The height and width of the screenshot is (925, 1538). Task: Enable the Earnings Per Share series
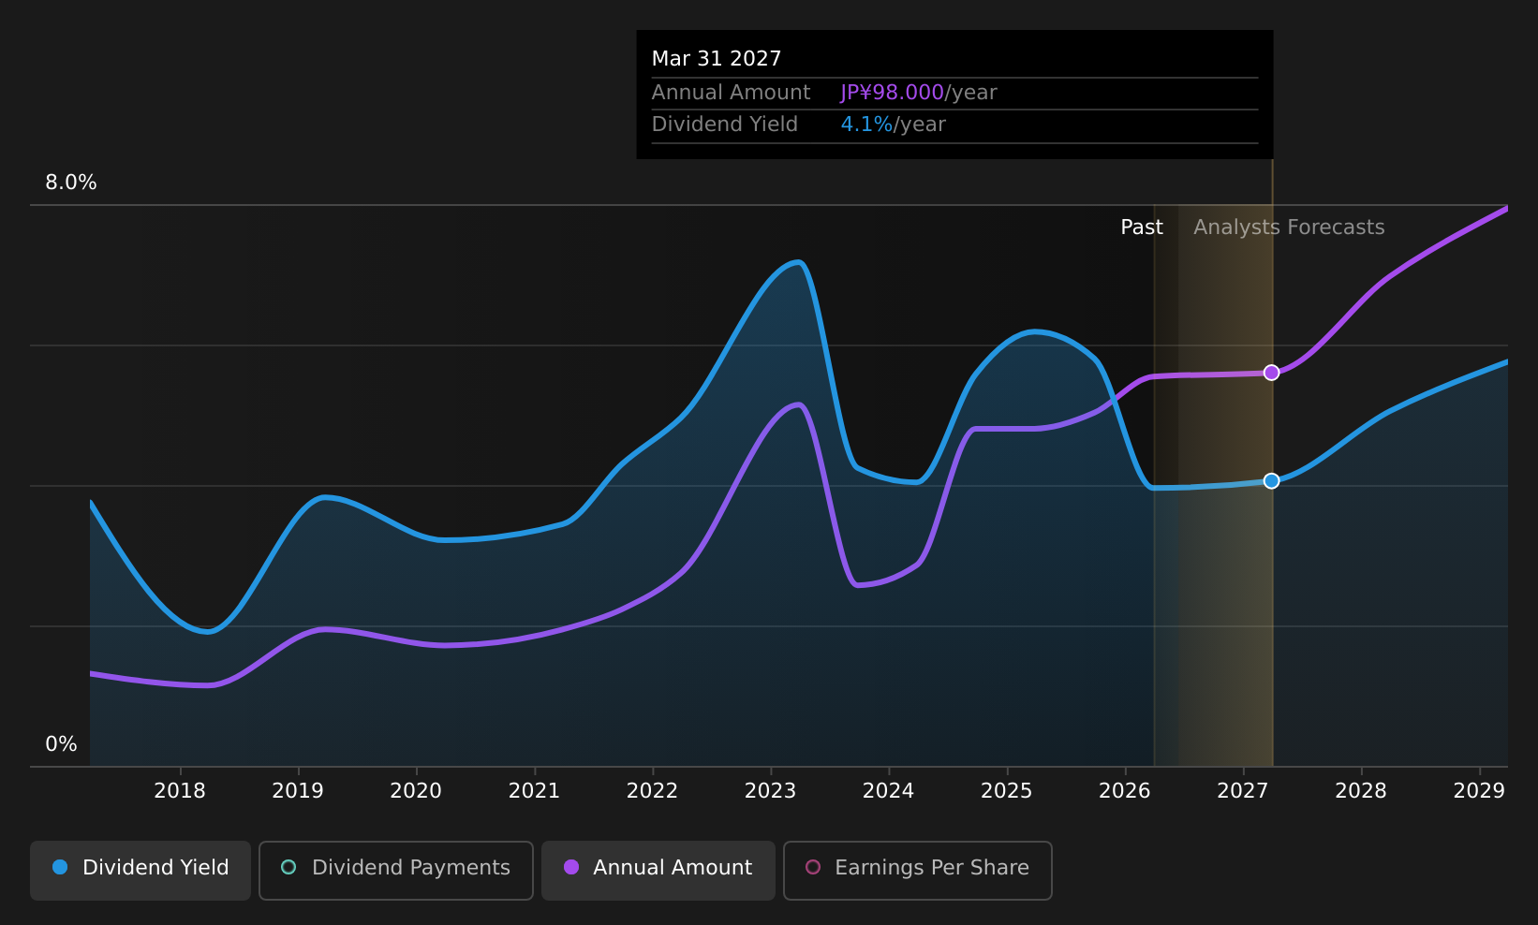[918, 870]
